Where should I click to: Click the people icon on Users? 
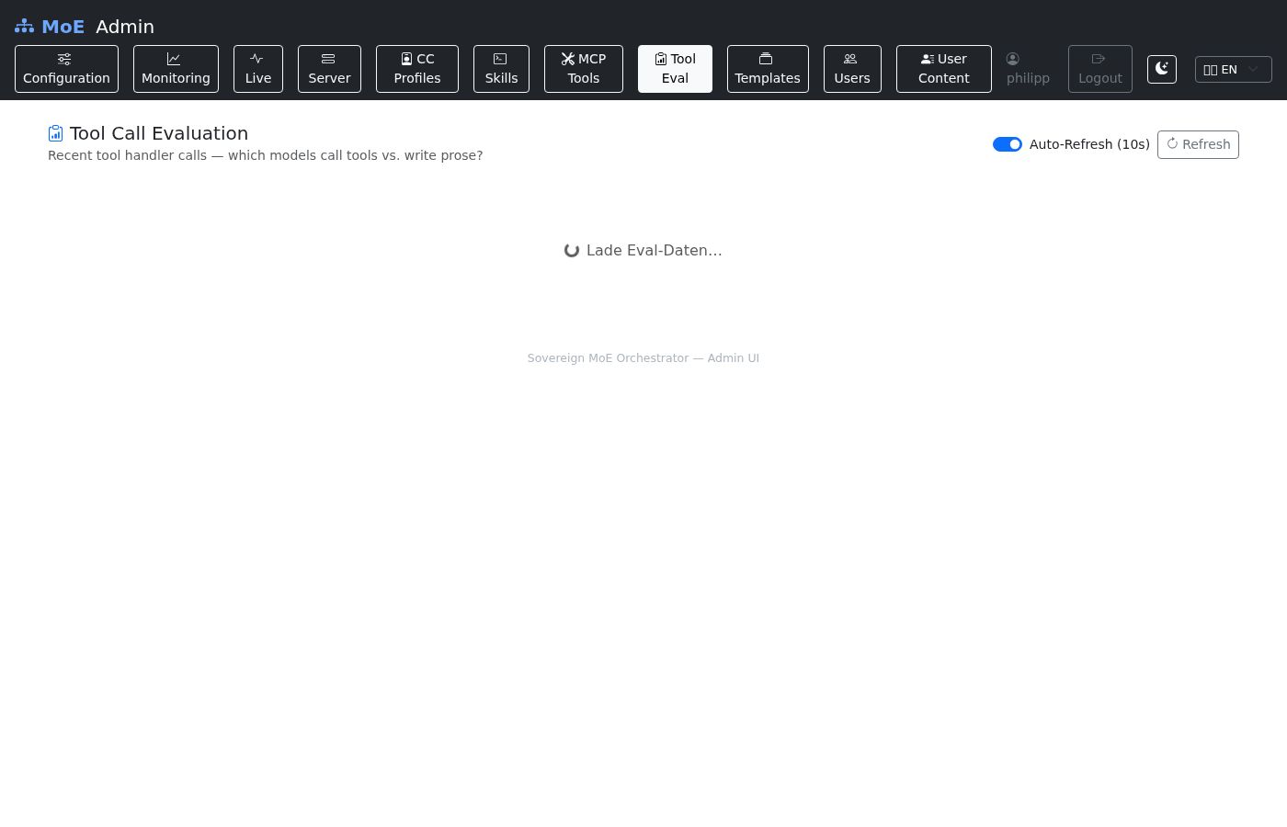(851, 59)
